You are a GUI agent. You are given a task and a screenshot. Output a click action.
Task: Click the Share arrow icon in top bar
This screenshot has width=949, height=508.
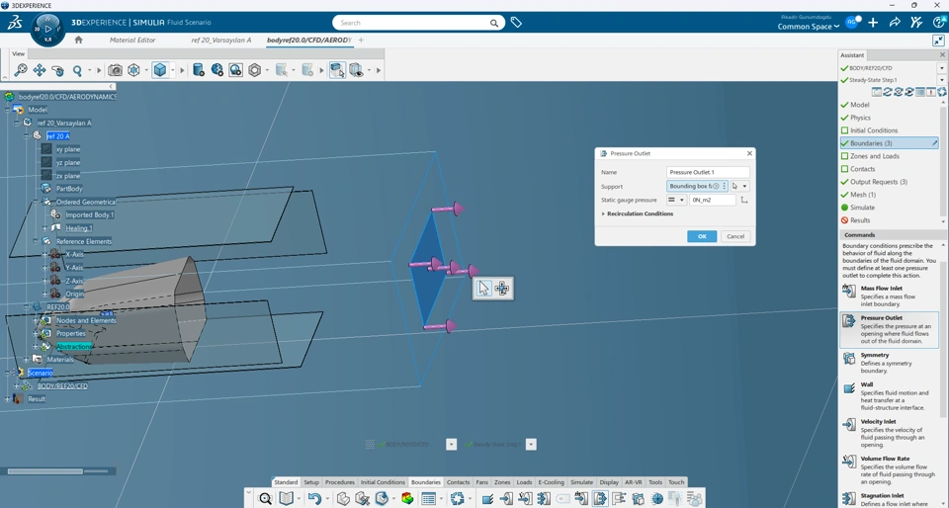point(895,23)
